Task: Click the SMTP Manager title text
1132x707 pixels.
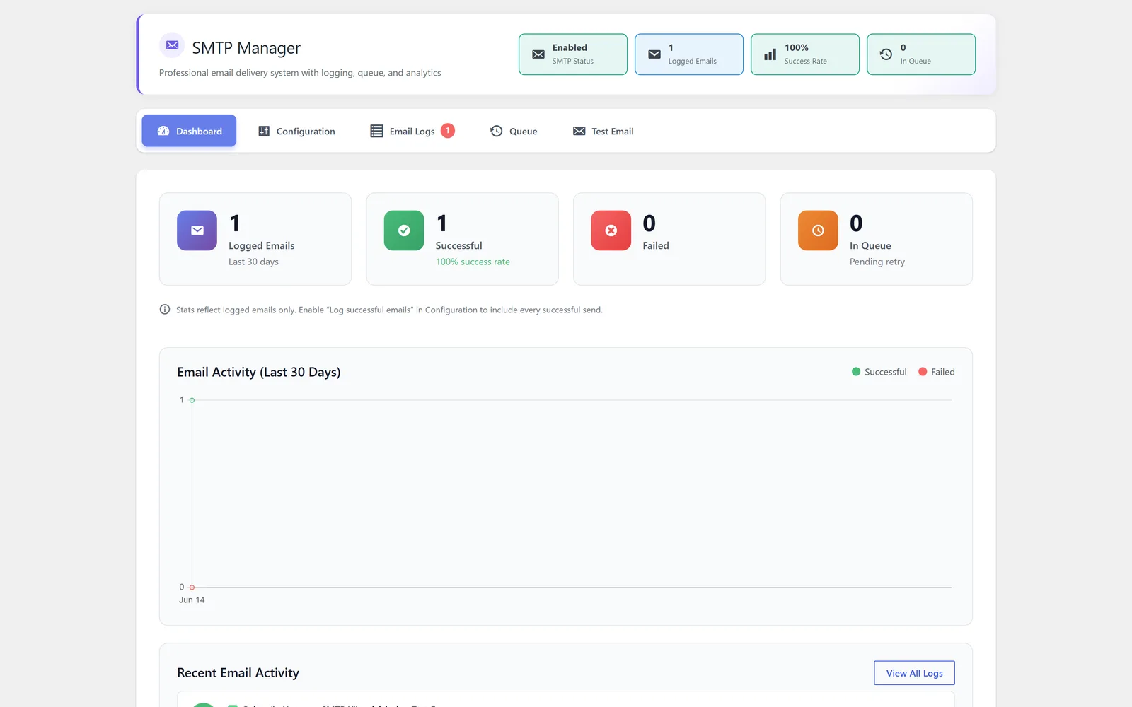Action: pyautogui.click(x=246, y=48)
